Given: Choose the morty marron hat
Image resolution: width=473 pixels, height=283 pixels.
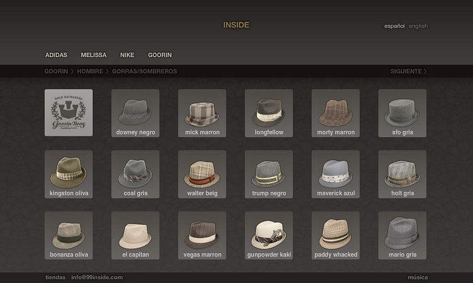Looking at the screenshot, I should 336,113.
